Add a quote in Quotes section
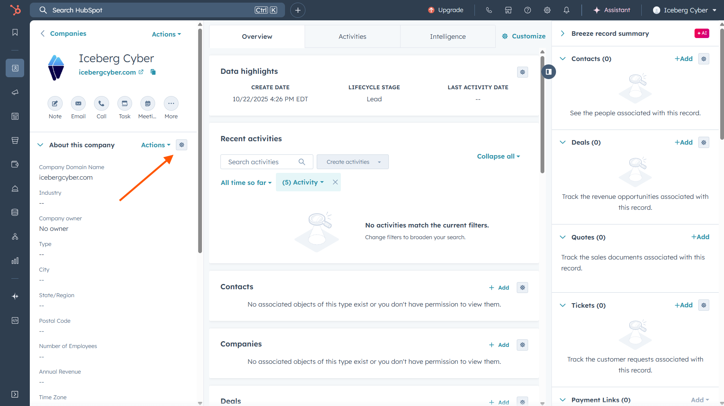This screenshot has width=724, height=406. click(700, 237)
